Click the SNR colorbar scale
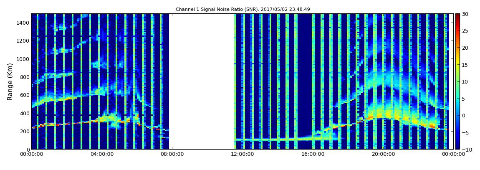Image resolution: width=480 pixels, height=170 pixels. (x=457, y=81)
